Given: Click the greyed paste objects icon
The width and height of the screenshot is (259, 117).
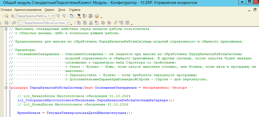Looking at the screenshot, I should [127, 23].
